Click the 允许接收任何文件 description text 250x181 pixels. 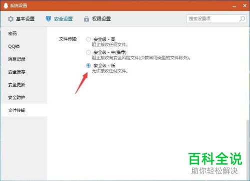pos(110,71)
